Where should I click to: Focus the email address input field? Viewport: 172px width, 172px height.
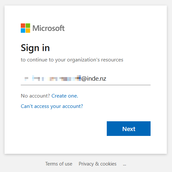tap(86, 79)
